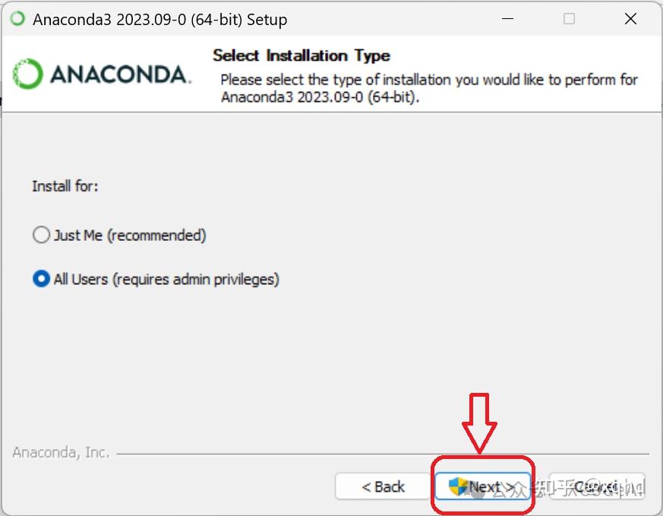Select the All Users radio button
The height and width of the screenshot is (516, 663).
(41, 279)
